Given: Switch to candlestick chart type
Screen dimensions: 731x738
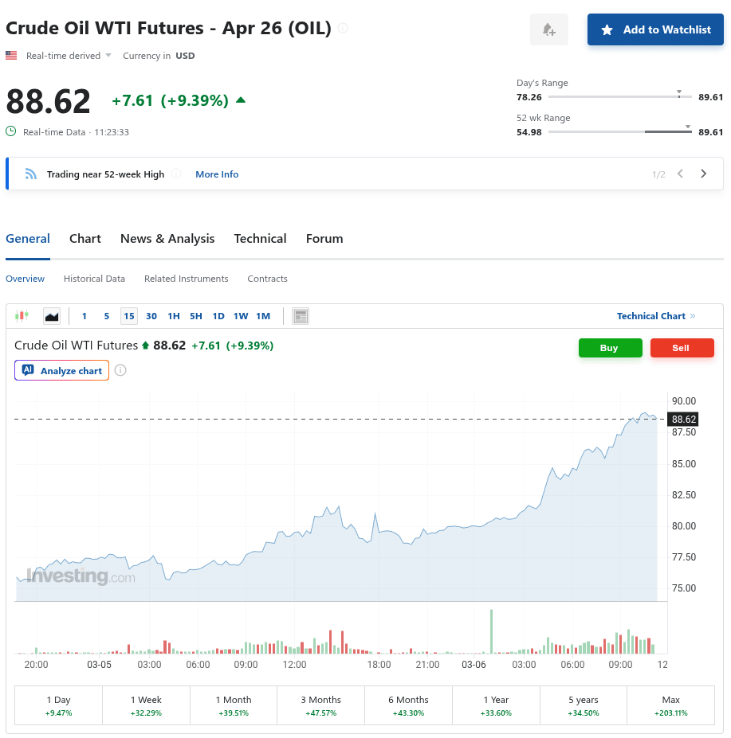Looking at the screenshot, I should click(x=22, y=316).
